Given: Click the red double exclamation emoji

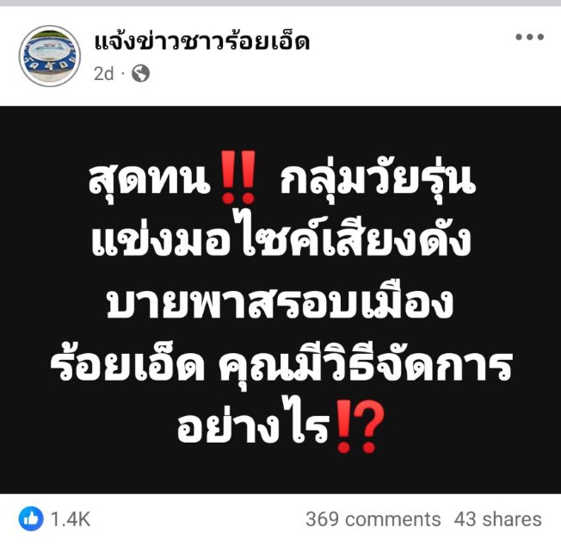Looking at the screenshot, I should tap(237, 177).
